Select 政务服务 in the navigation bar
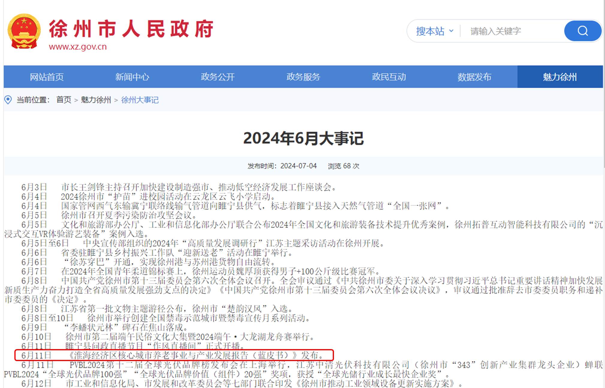Viewport: 605px width, 388px height. click(x=303, y=77)
